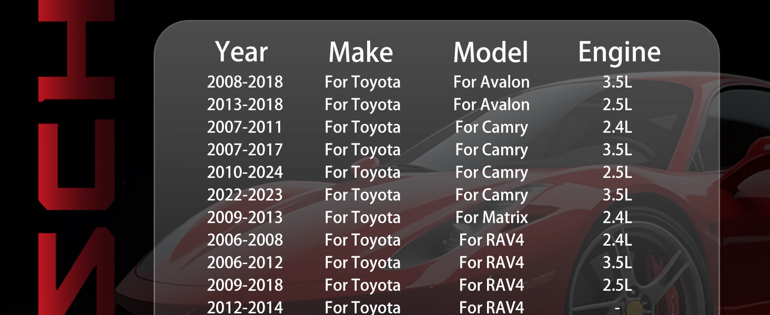The height and width of the screenshot is (315, 770).
Task: Select the 2008-2018 year entry
Action: [x=245, y=82]
